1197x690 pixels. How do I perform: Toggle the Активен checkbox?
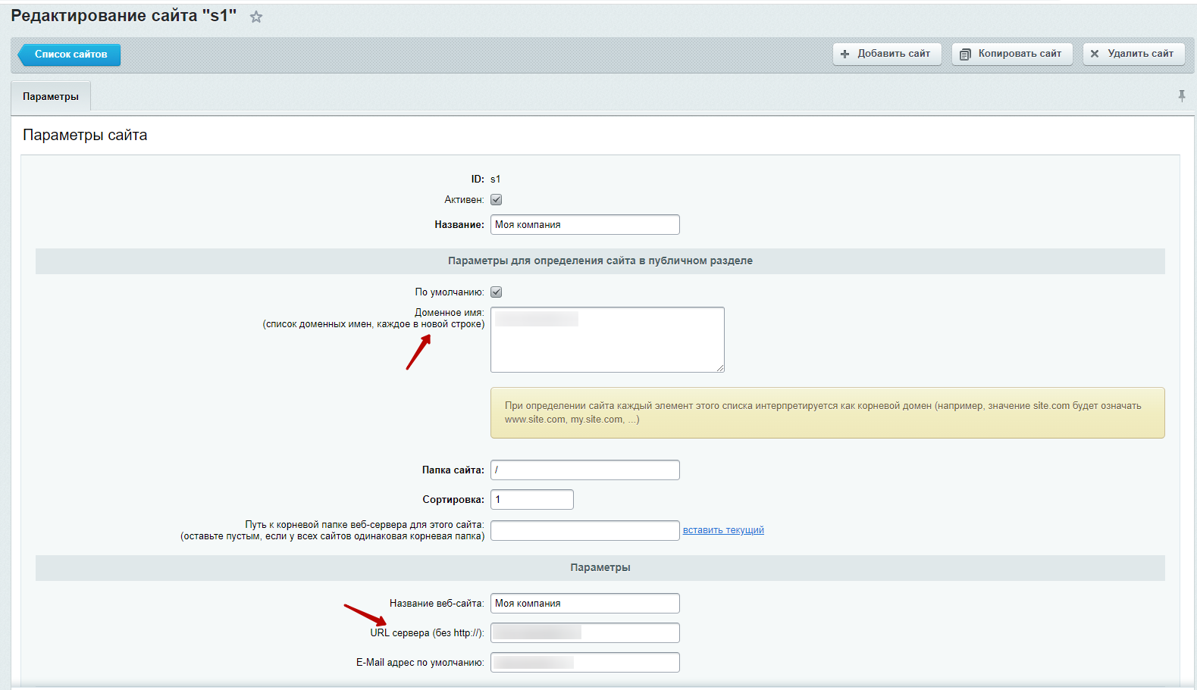point(497,200)
